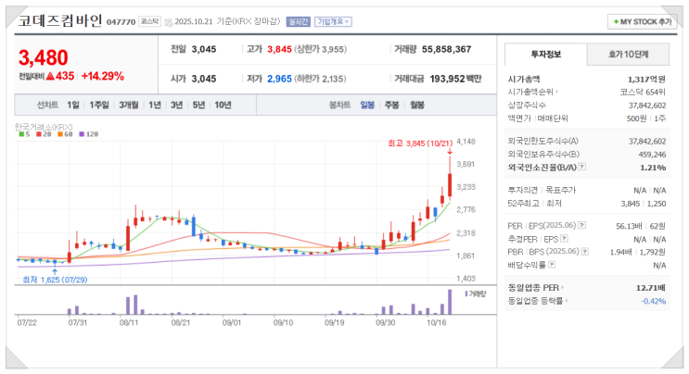Click the 08/11 date on chart axis
The width and height of the screenshot is (689, 374).
pos(129,323)
